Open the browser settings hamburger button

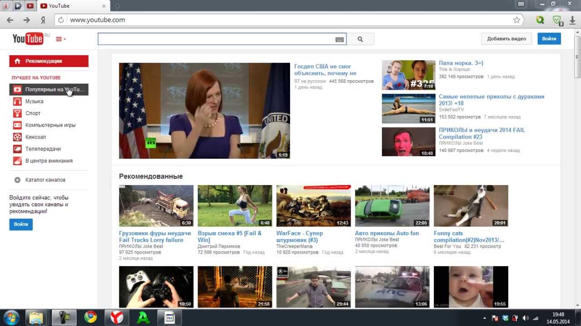click(x=521, y=4)
